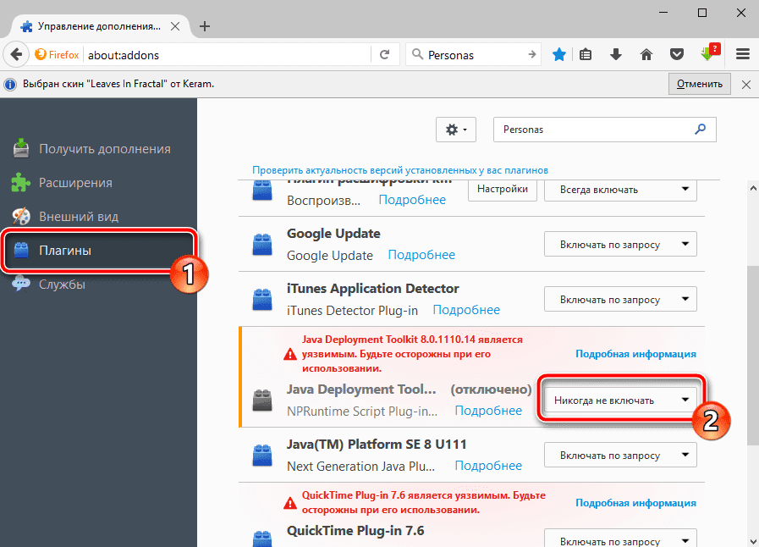This screenshot has height=547, width=759.
Task: Open a new tab with plus button
Action: [x=205, y=26]
